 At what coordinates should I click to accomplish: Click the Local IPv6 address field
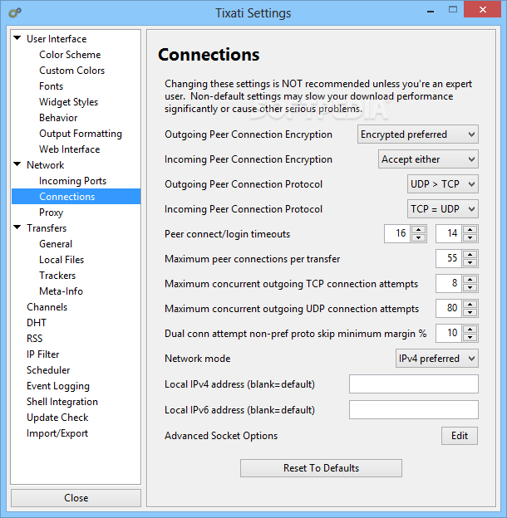[414, 409]
